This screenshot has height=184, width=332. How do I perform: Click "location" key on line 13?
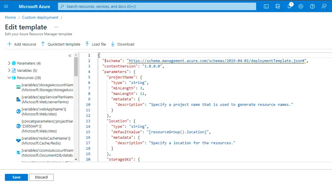[x=118, y=121]
